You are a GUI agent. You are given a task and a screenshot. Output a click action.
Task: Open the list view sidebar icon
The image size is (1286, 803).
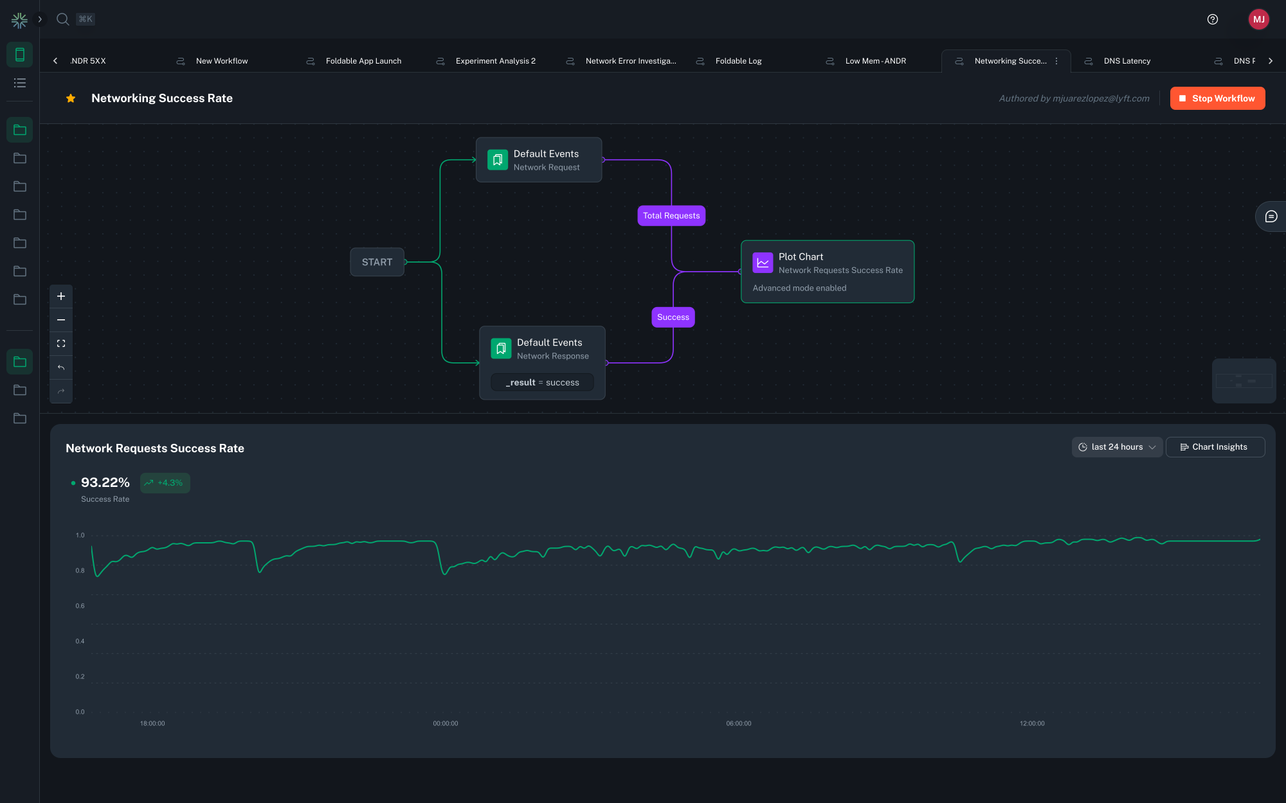20,83
